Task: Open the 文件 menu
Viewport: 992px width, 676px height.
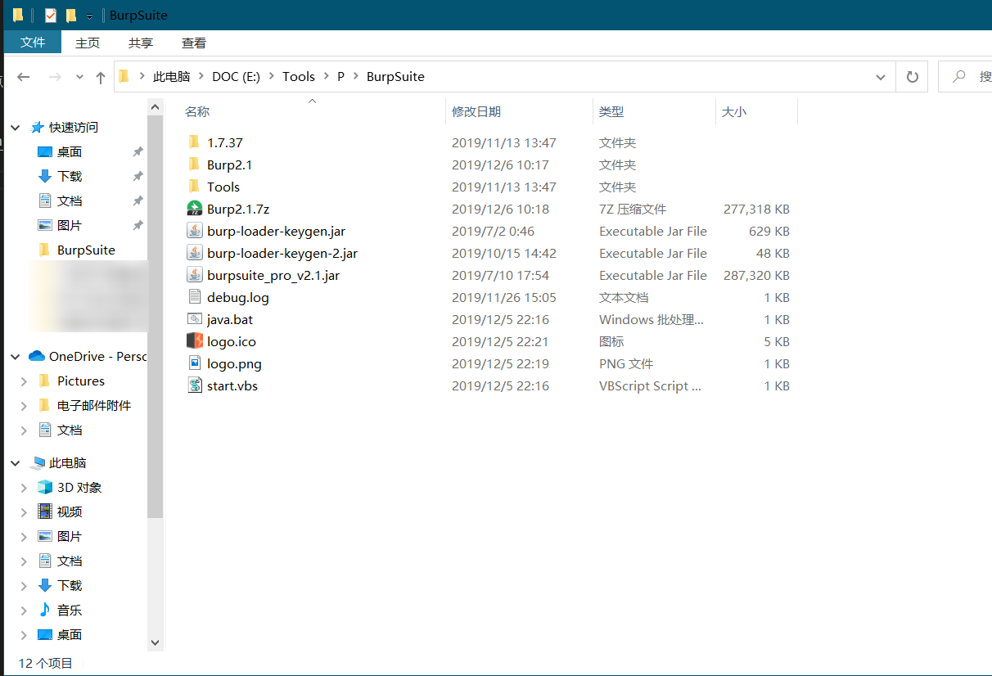Action: [33, 43]
